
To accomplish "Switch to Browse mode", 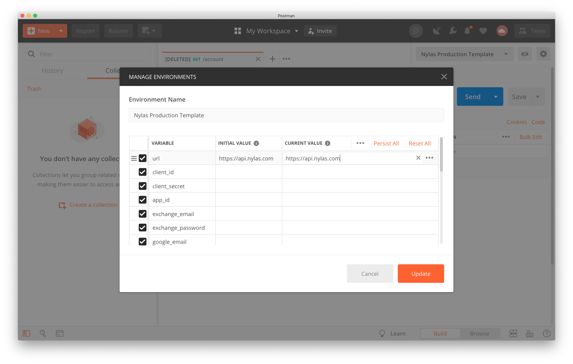I will [480, 333].
